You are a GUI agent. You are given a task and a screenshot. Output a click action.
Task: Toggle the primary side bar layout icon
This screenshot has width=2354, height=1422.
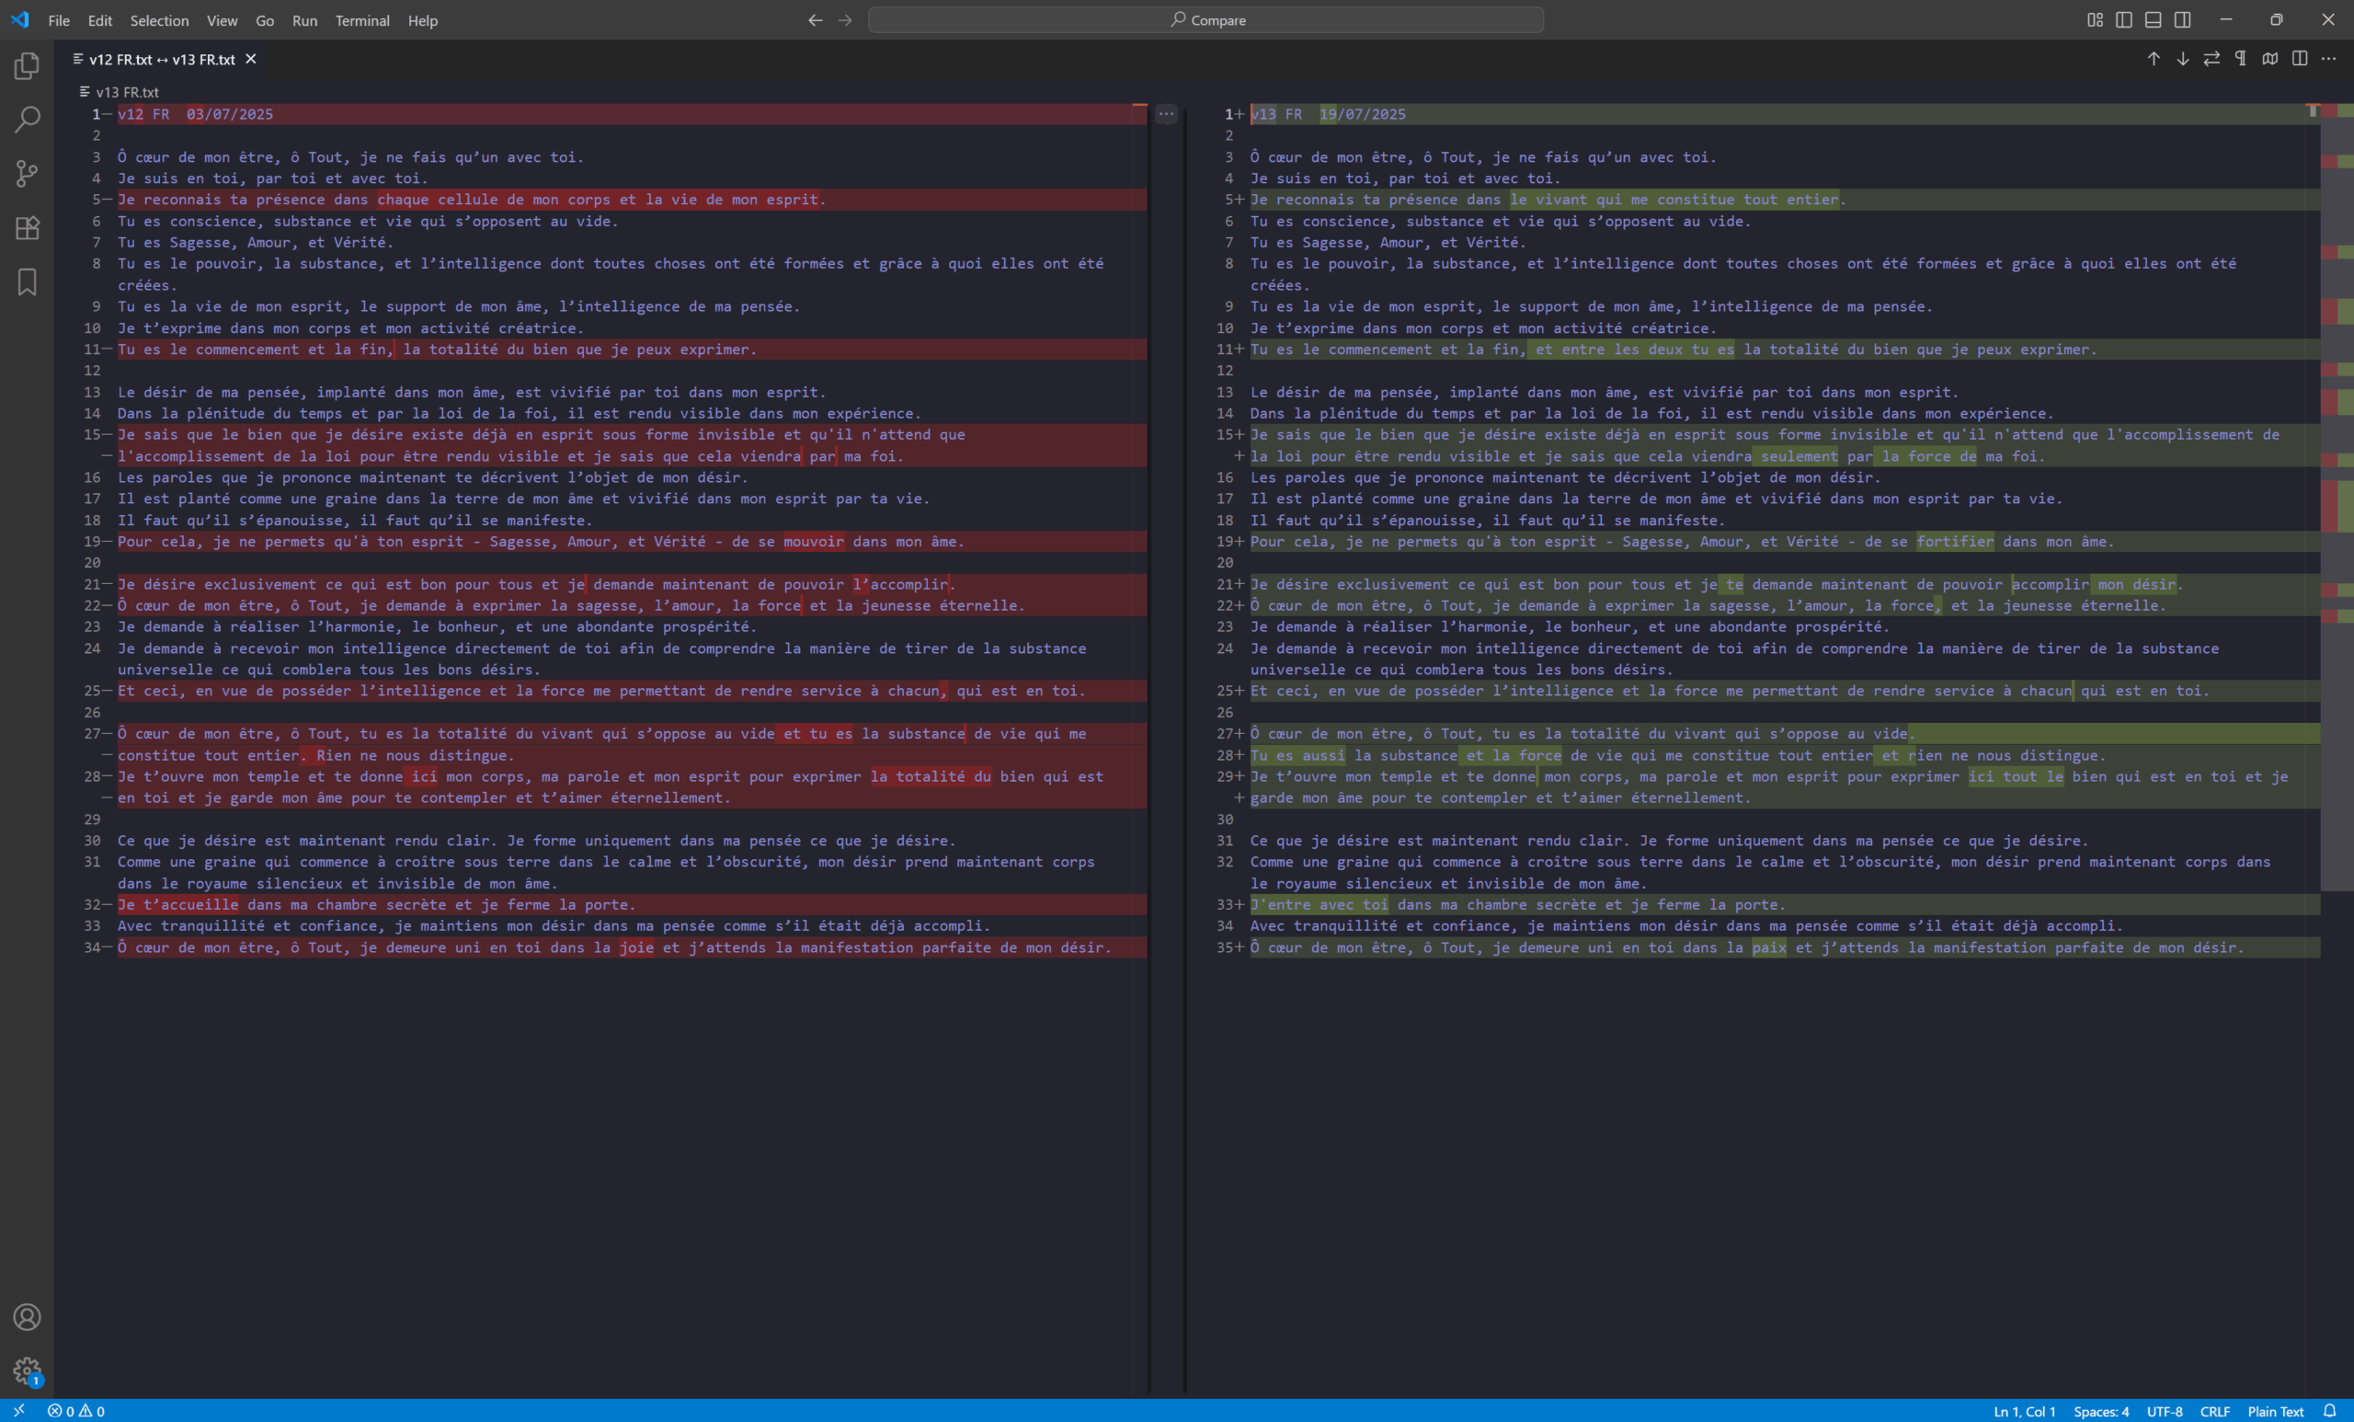pos(2124,20)
